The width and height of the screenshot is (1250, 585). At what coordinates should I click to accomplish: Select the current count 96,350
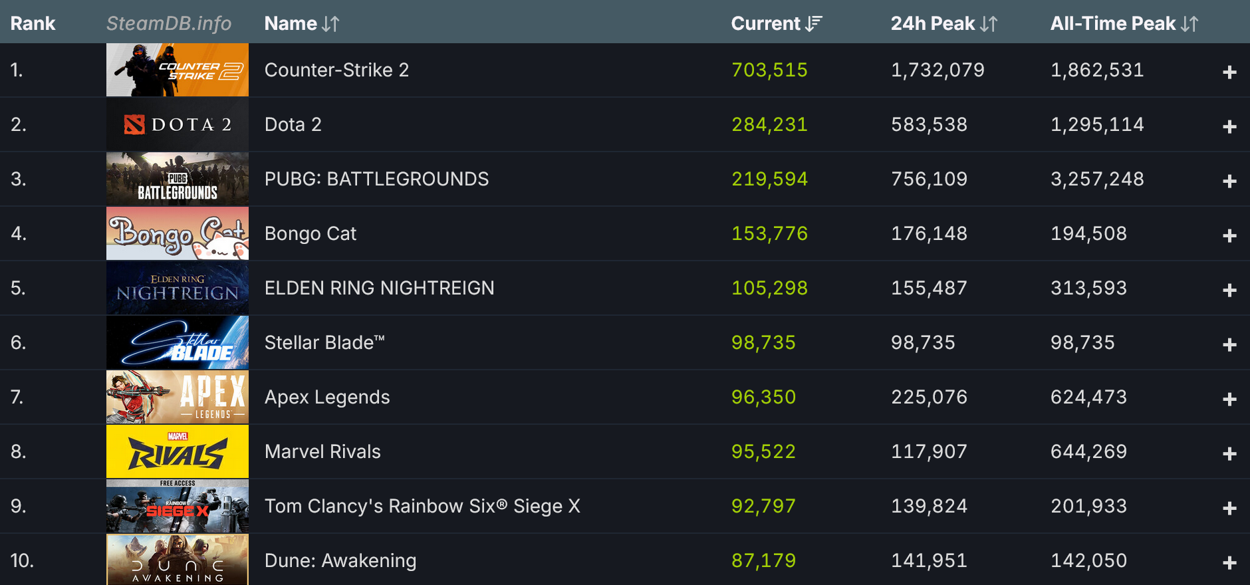[x=763, y=398]
